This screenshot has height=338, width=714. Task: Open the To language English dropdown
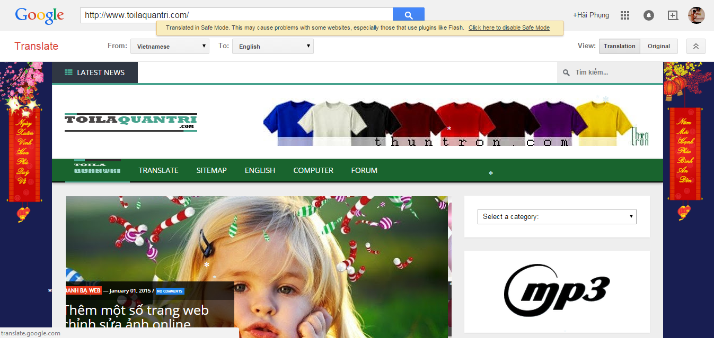pos(273,46)
